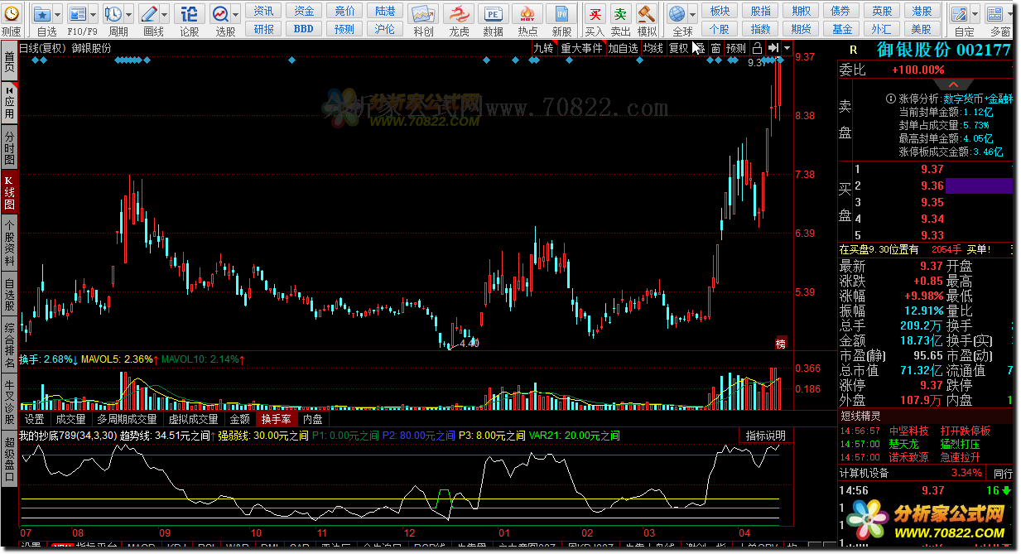
Task: Click the BBD toolbar button
Action: 304,29
